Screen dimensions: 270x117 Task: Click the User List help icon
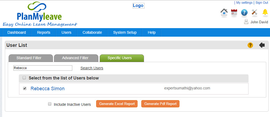tap(250, 45)
